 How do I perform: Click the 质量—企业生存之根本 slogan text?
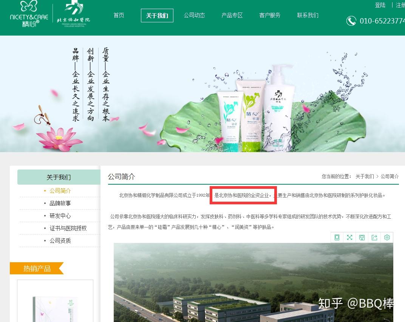[106, 84]
